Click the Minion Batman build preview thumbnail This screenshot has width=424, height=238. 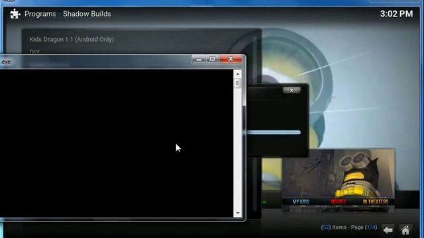(x=338, y=180)
